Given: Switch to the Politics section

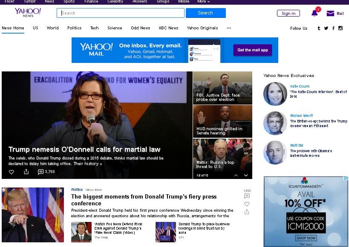Looking at the screenshot, I should pos(74,28).
